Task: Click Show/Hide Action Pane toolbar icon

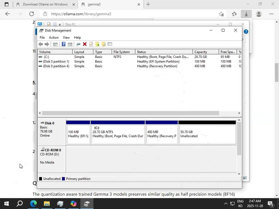Action: pos(70,44)
